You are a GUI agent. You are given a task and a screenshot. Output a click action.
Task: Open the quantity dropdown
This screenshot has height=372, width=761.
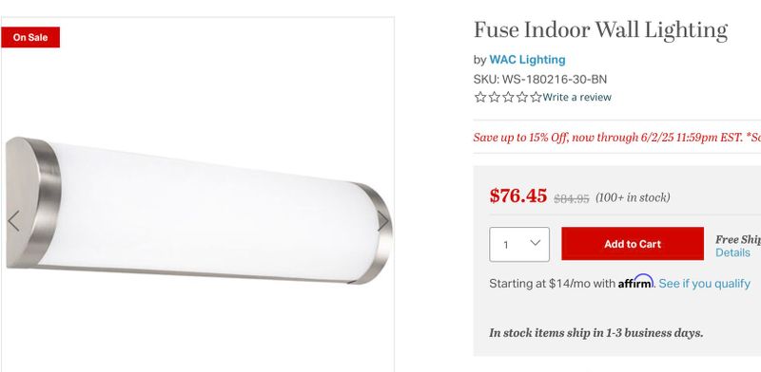click(519, 245)
